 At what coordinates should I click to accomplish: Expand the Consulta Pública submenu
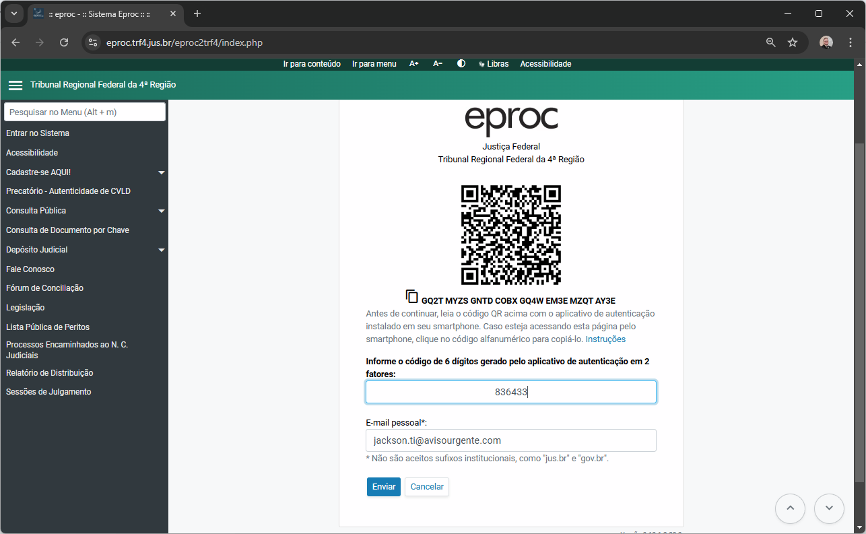[x=161, y=211]
